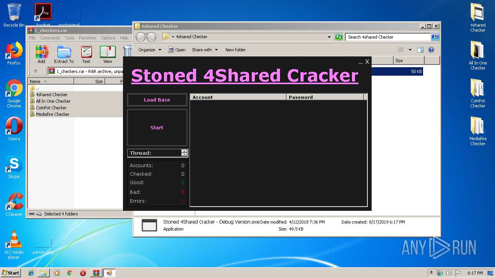This screenshot has width=495, height=278.
Task: Open the Options menu in WinRAR
Action: tap(108, 38)
